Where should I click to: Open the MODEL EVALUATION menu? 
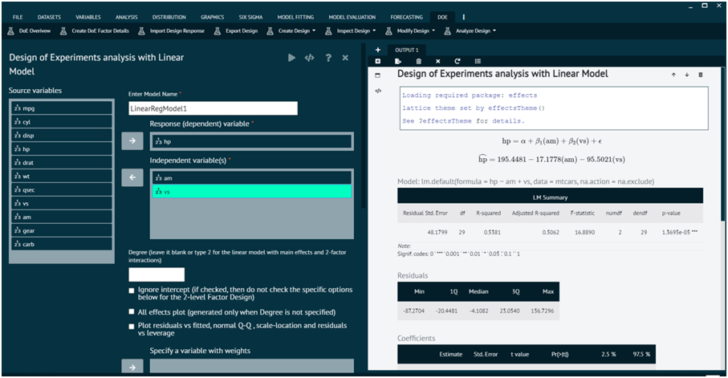pos(352,17)
